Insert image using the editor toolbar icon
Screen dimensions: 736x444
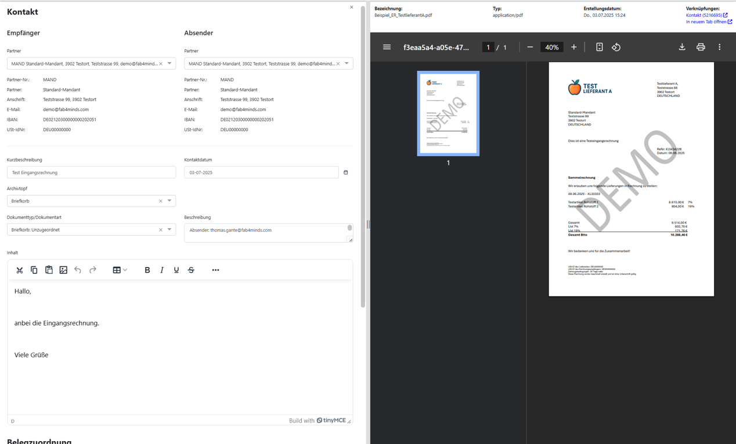tap(63, 270)
